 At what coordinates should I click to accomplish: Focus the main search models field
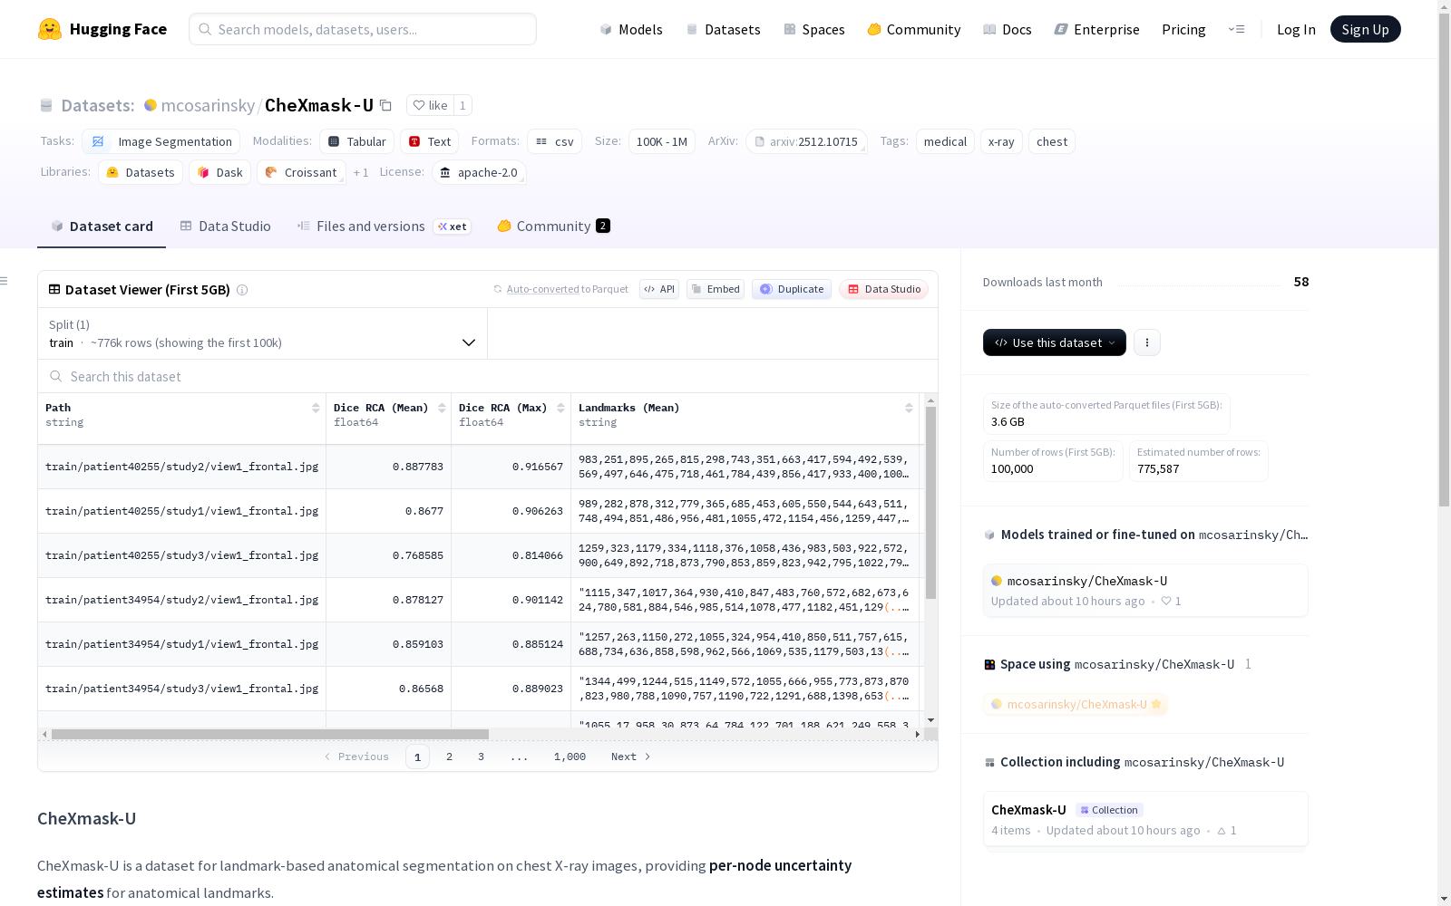363,29
